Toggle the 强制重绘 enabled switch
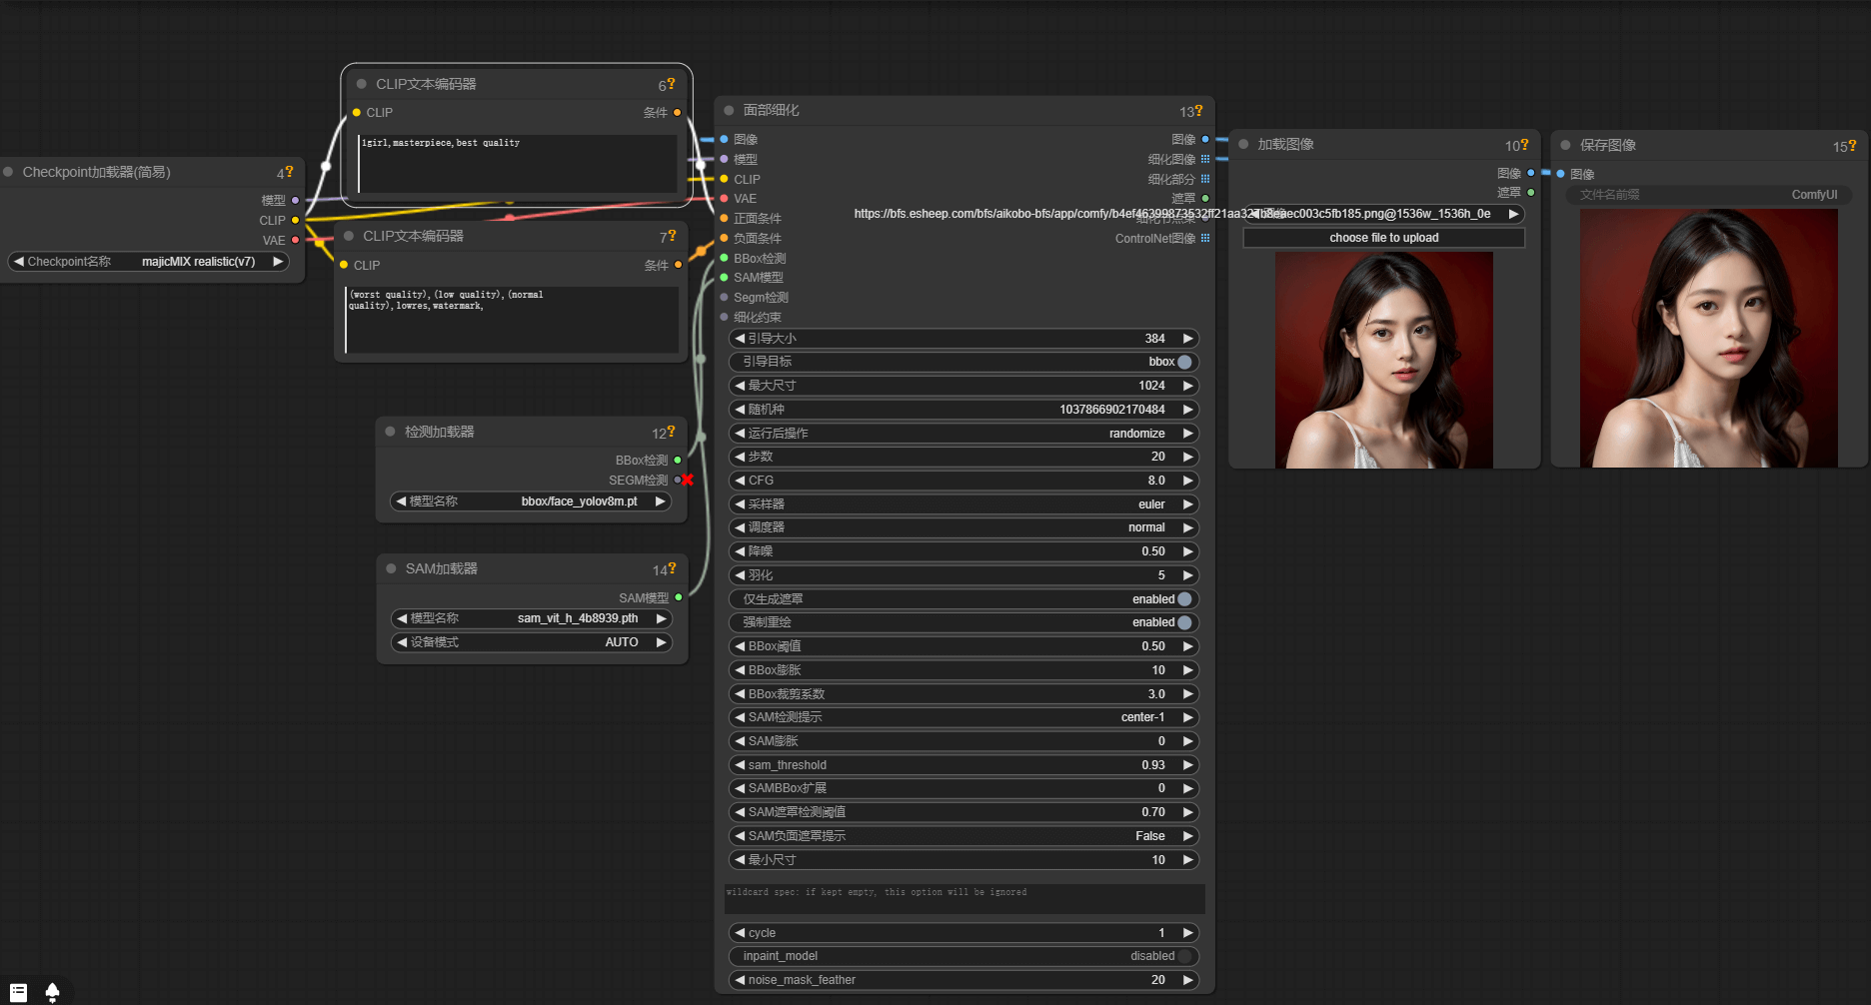The height and width of the screenshot is (1005, 1871). [x=1184, y=622]
